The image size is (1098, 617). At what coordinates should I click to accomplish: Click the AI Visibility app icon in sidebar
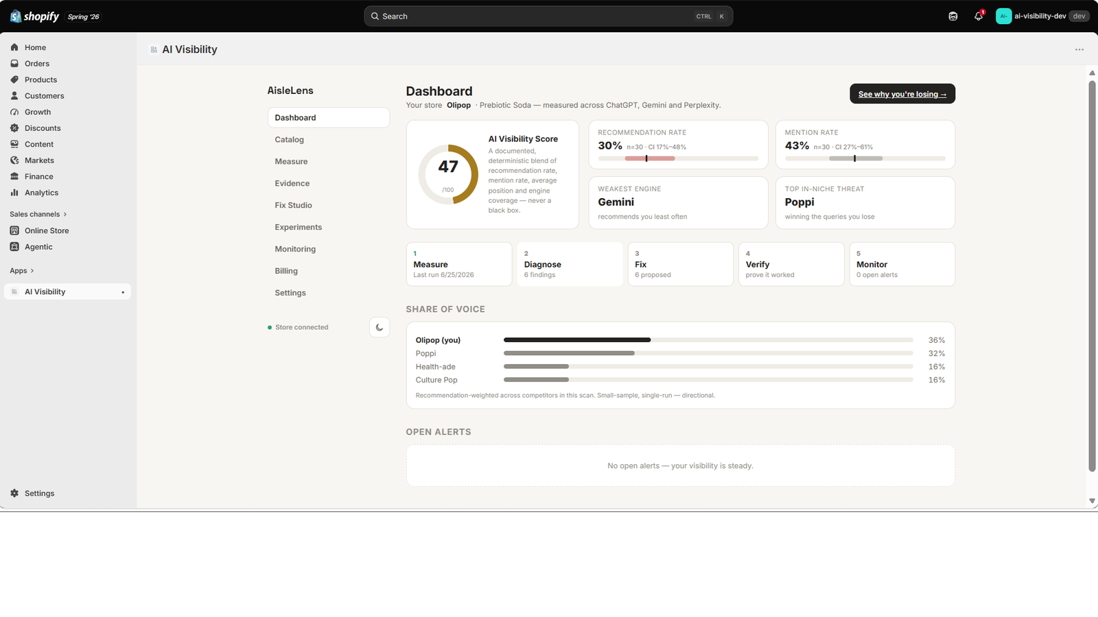pyautogui.click(x=14, y=292)
